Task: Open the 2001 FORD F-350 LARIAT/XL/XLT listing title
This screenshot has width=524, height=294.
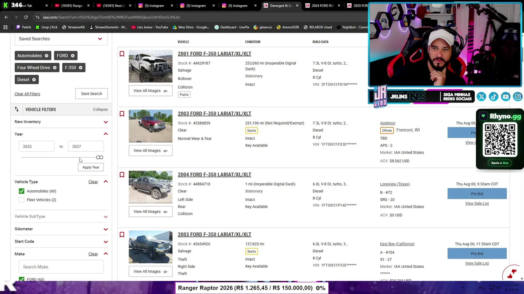Action: click(x=215, y=54)
